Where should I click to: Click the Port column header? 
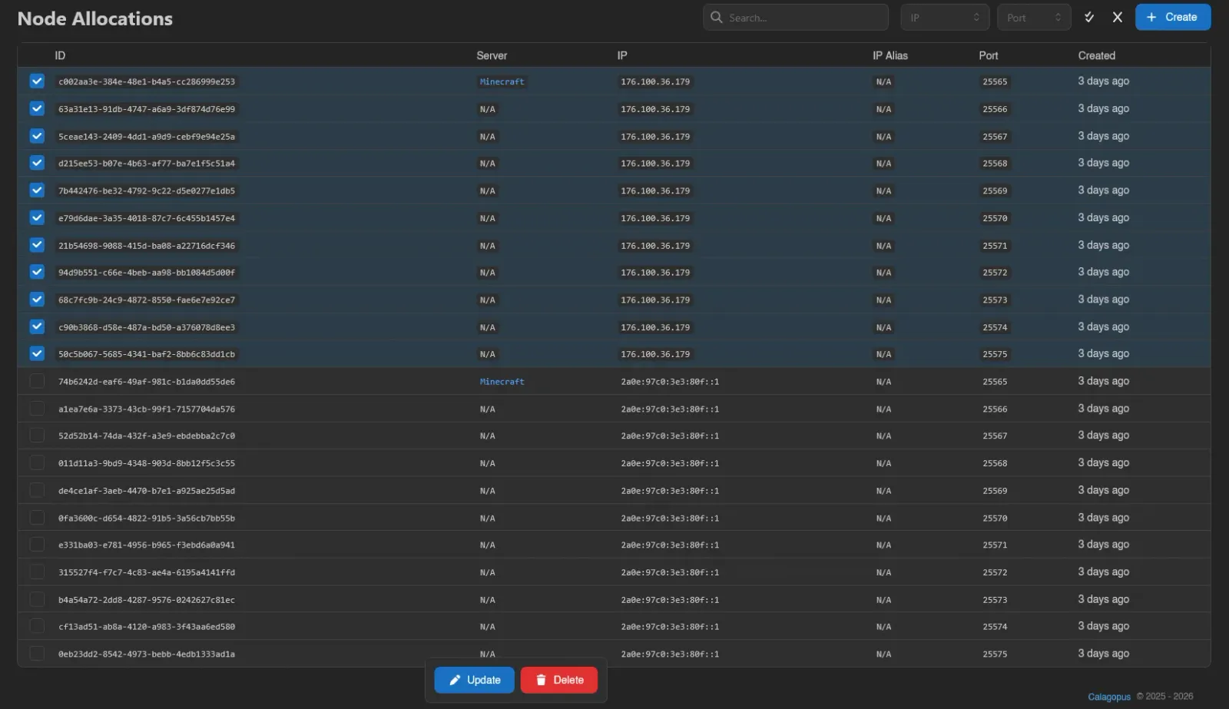(989, 55)
